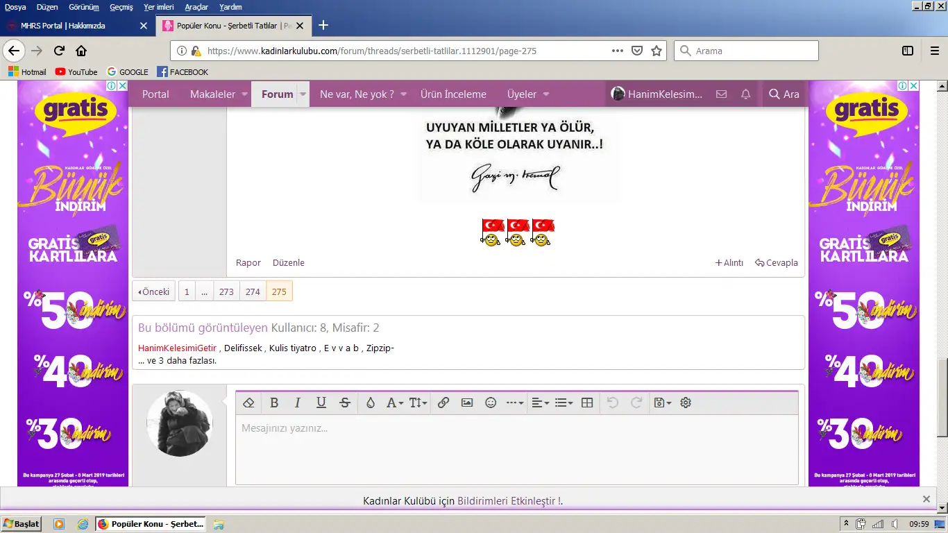948x533 pixels.
Task: Toggle italic formatting in the editor
Action: pyautogui.click(x=298, y=403)
